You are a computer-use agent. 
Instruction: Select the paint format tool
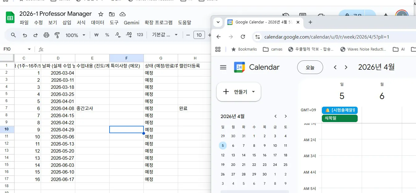57,35
